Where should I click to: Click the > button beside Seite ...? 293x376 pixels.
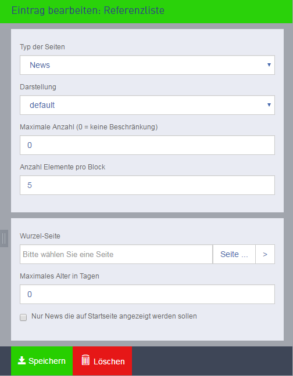(265, 254)
